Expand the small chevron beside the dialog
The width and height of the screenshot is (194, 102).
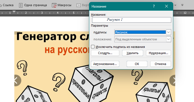[175, 5]
